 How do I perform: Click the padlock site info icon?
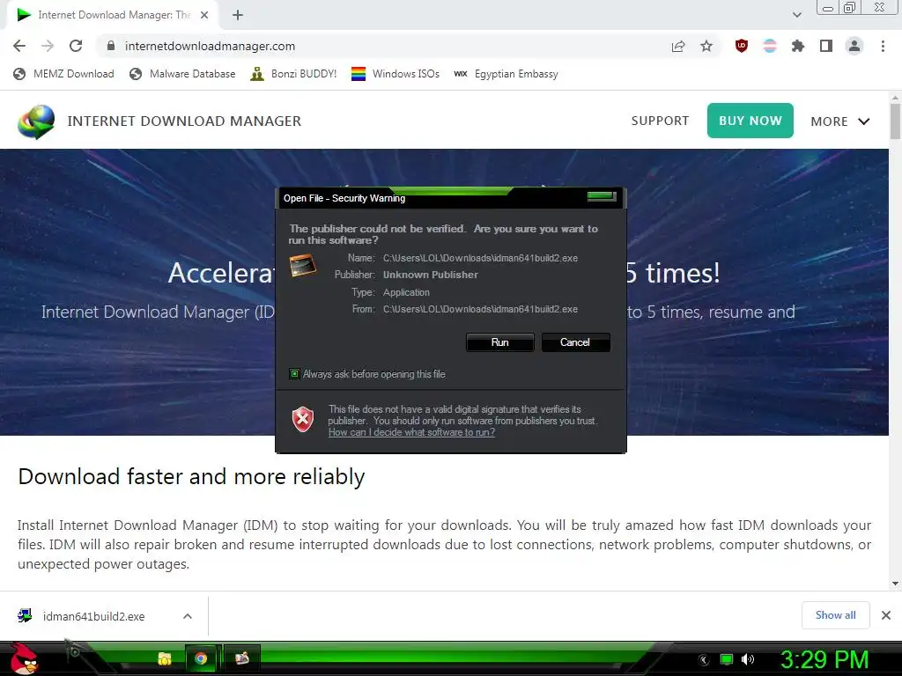pos(111,46)
